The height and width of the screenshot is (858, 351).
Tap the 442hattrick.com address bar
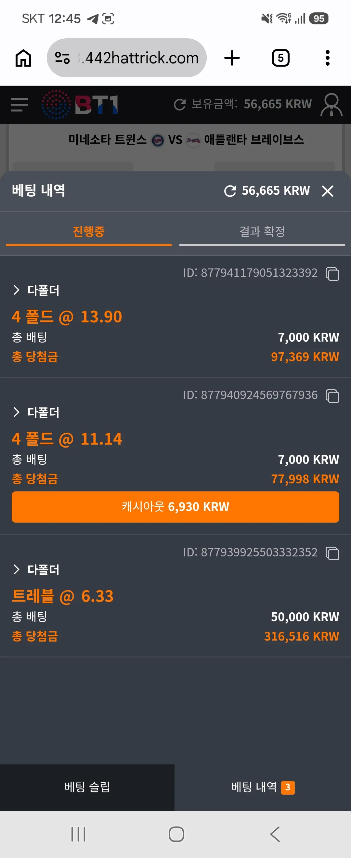[x=127, y=58]
